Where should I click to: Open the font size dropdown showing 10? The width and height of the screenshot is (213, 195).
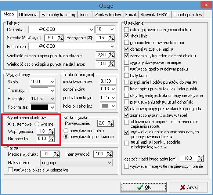pos(112,29)
